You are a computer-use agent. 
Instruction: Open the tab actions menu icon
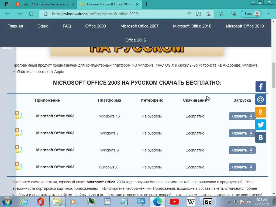pos(6,4)
